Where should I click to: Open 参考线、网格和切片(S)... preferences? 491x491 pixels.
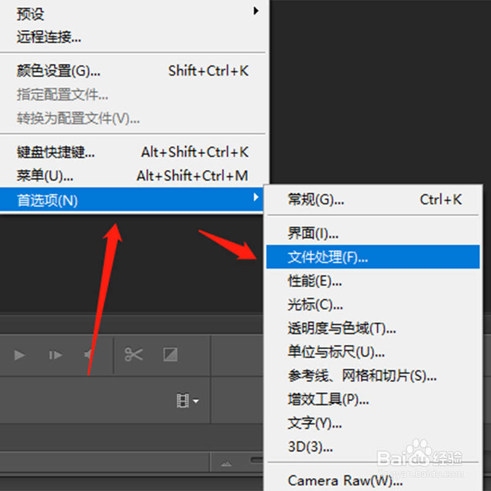(373, 376)
